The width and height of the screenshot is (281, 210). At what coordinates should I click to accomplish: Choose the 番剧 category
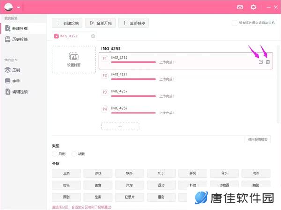click(161, 197)
